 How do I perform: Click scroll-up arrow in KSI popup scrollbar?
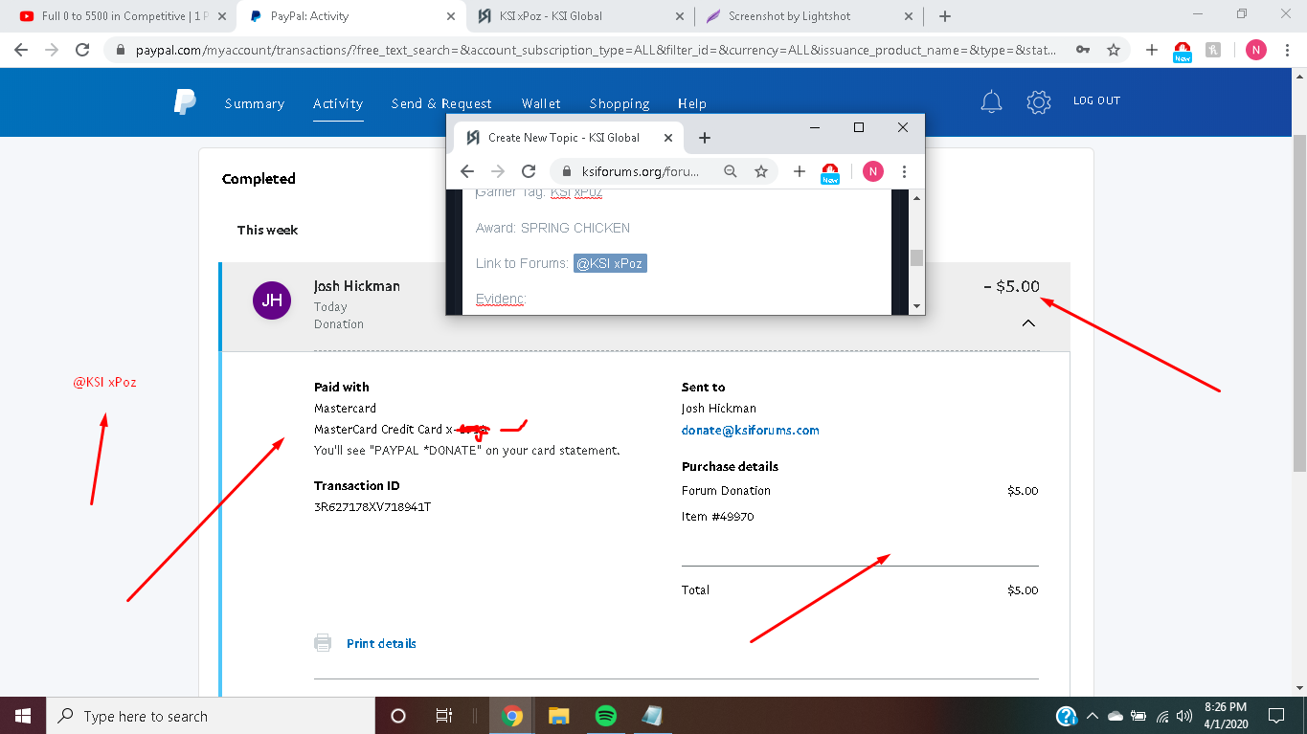point(916,197)
